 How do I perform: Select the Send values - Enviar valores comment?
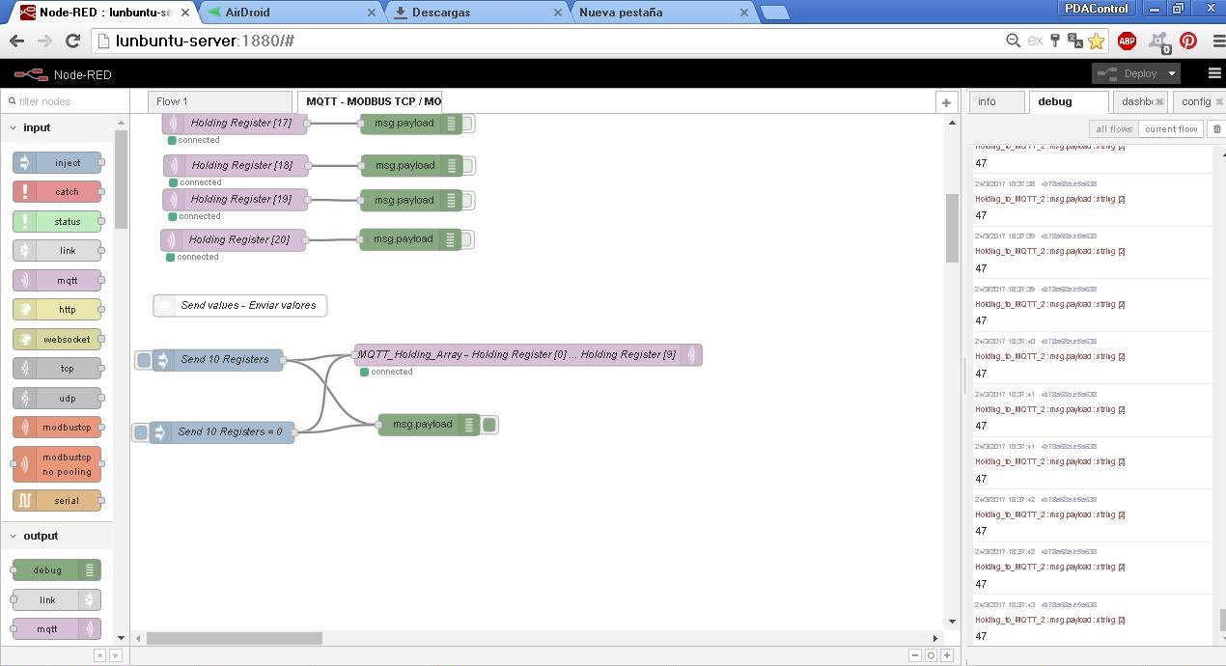point(240,306)
